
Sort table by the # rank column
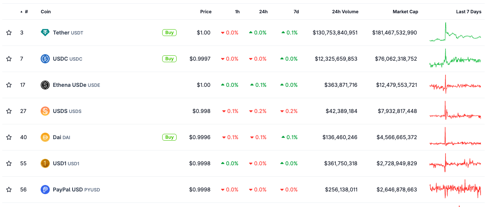click(x=26, y=12)
